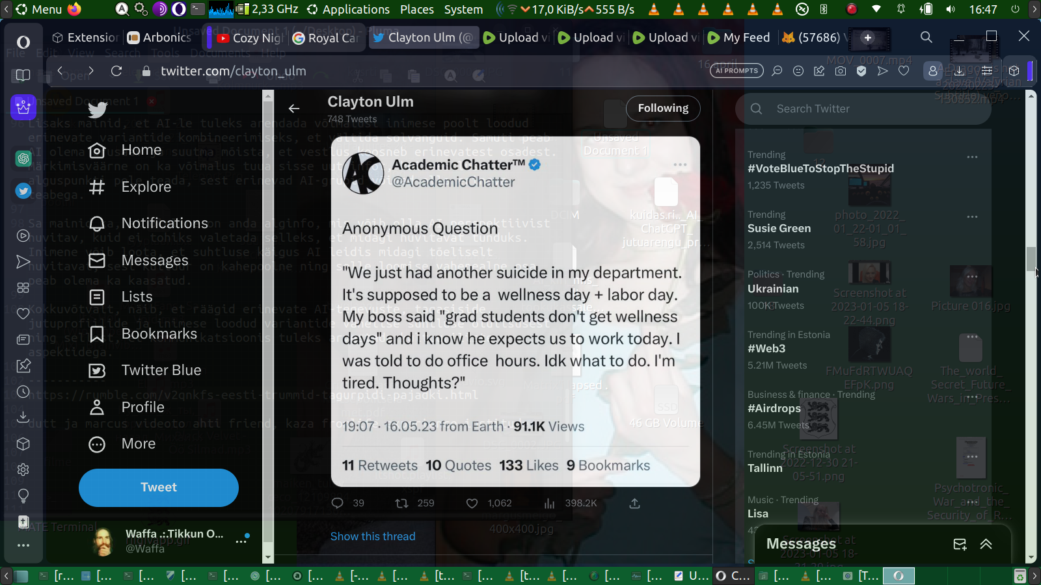Click the page vertical scrollbar
This screenshot has height=585, width=1041.
pyautogui.click(x=1031, y=259)
